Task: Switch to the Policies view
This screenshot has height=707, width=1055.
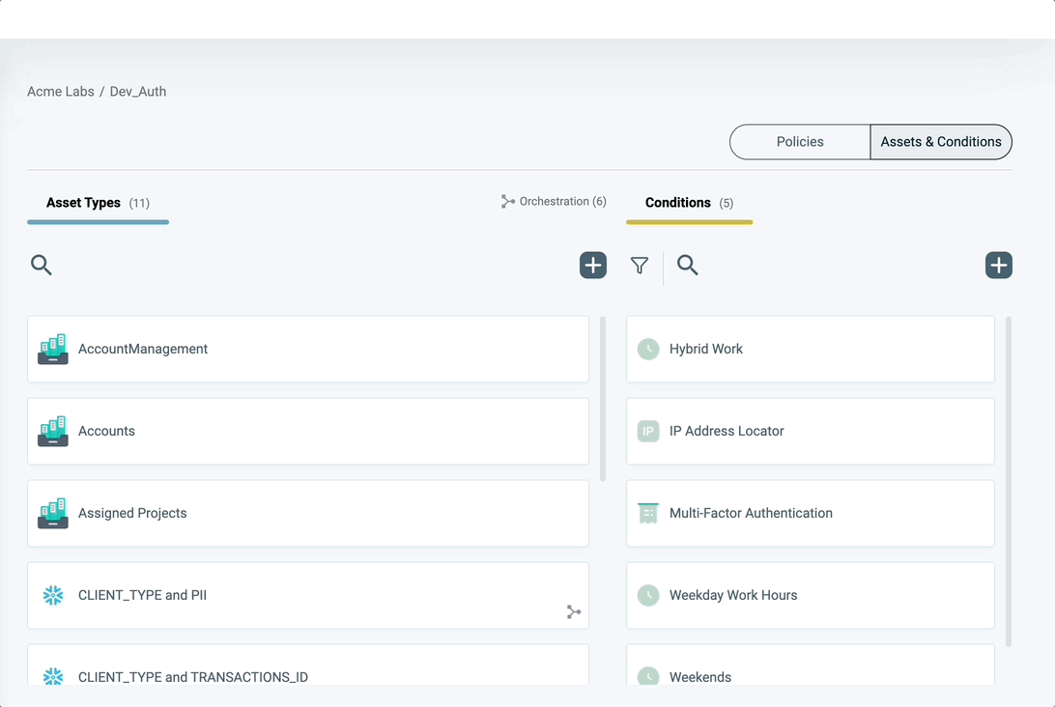Action: (x=800, y=142)
